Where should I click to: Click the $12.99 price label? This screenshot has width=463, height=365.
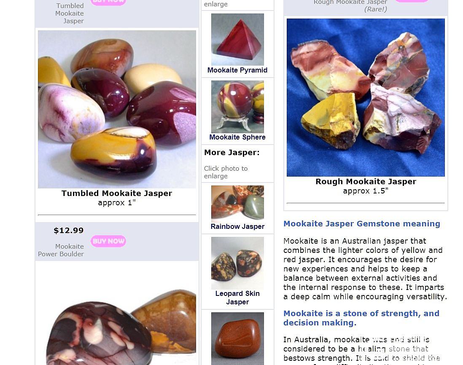click(68, 231)
